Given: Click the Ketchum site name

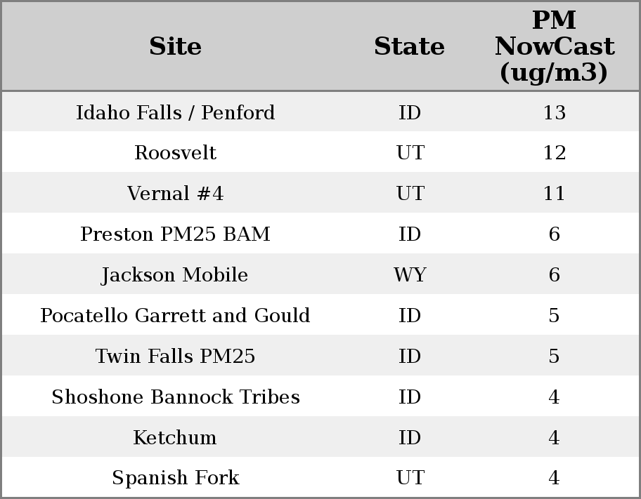Looking at the screenshot, I should coord(175,438).
